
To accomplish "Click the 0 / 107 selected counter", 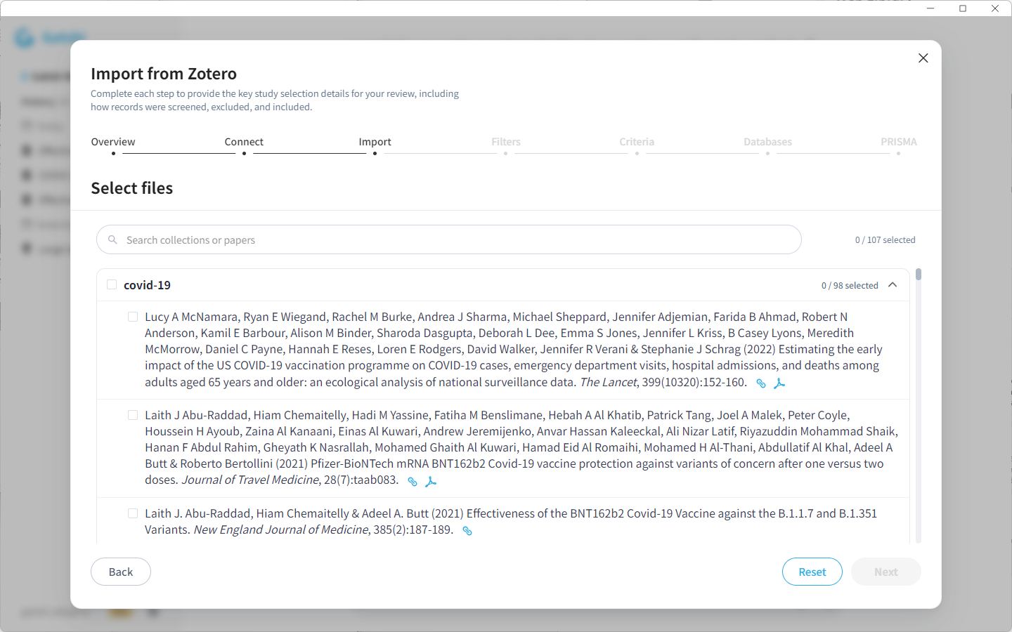I will click(885, 240).
